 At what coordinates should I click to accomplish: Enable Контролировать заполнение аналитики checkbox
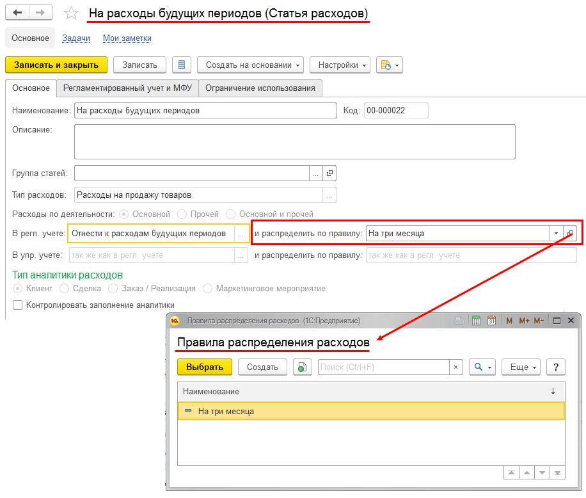coord(18,305)
